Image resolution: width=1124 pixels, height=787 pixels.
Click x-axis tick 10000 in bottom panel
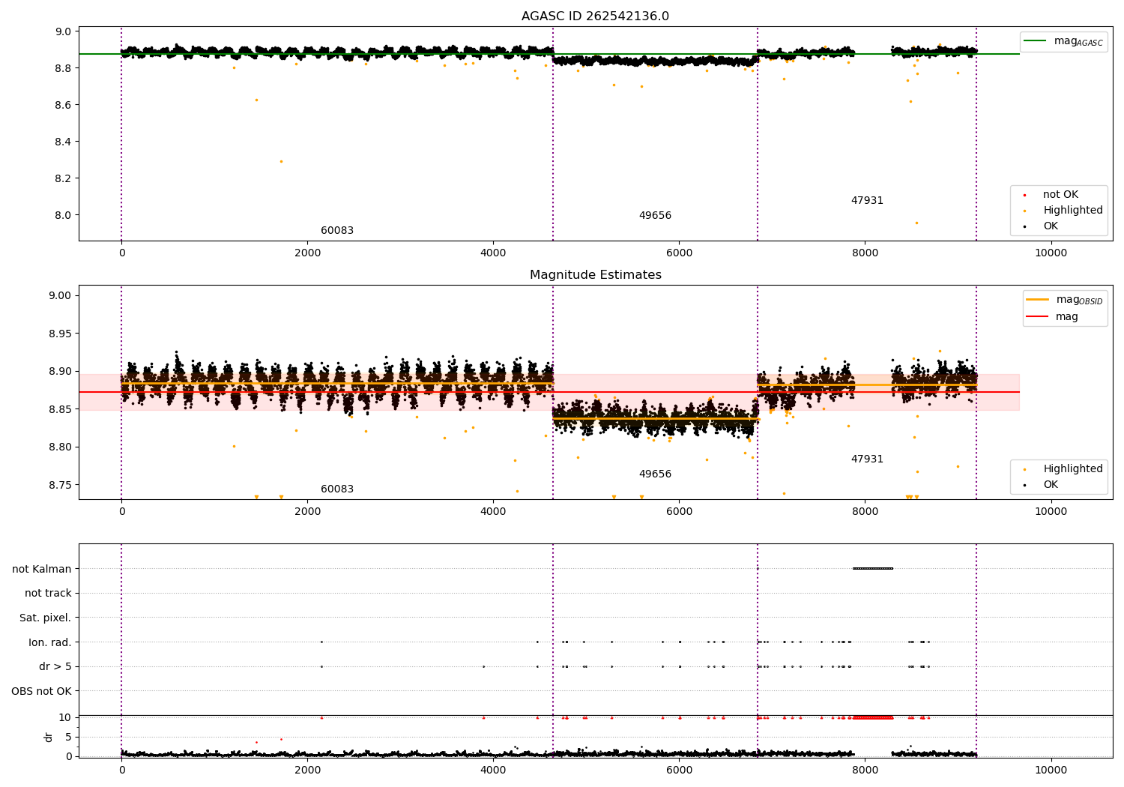[x=1051, y=771]
